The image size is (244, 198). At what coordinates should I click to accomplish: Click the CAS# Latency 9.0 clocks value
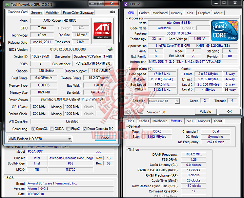coord(194,165)
